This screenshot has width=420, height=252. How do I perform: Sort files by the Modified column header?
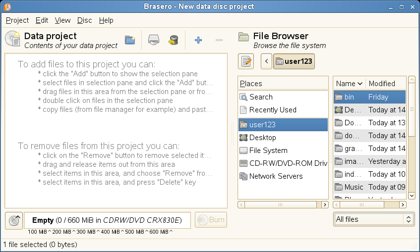pyautogui.click(x=386, y=84)
